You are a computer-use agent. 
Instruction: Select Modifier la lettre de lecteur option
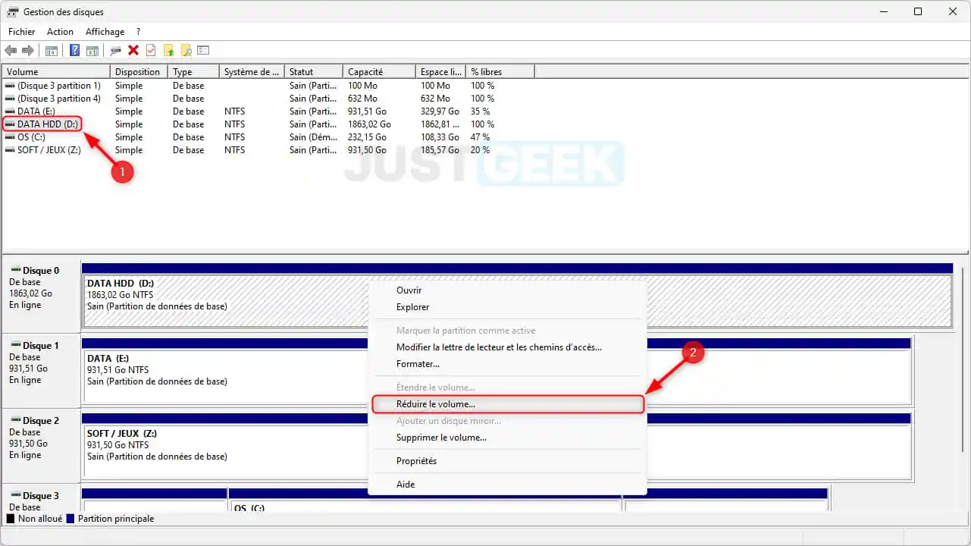(x=507, y=347)
